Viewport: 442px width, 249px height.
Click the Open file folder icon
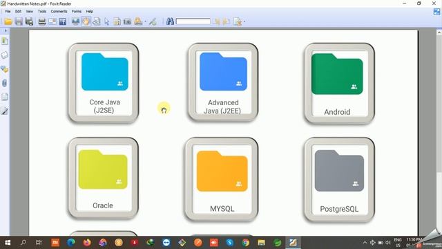tap(8, 21)
